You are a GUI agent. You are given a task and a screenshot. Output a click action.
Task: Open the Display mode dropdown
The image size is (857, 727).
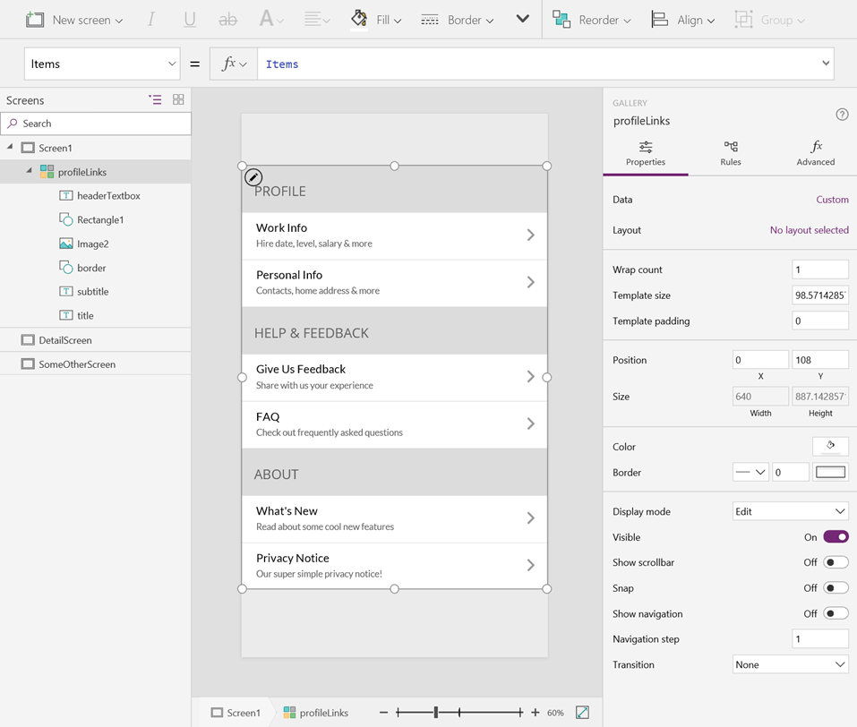coord(790,511)
